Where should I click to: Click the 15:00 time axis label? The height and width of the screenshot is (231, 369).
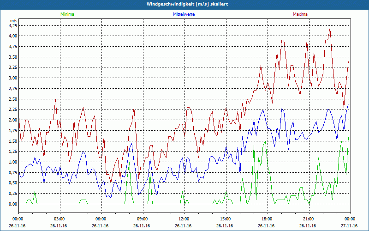point(226,219)
